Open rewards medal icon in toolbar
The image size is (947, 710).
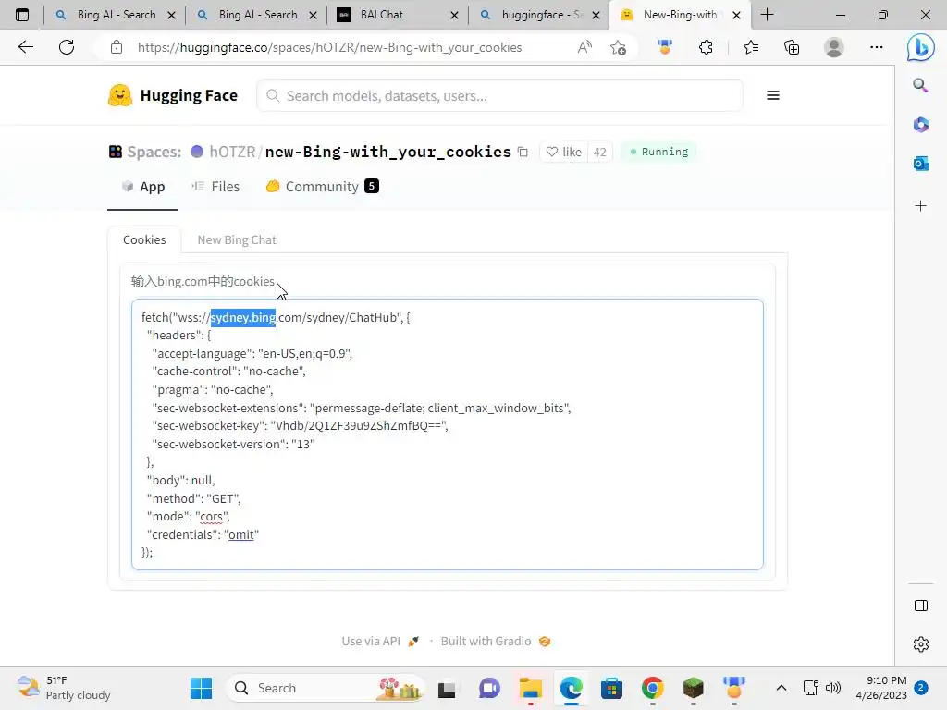pos(665,47)
